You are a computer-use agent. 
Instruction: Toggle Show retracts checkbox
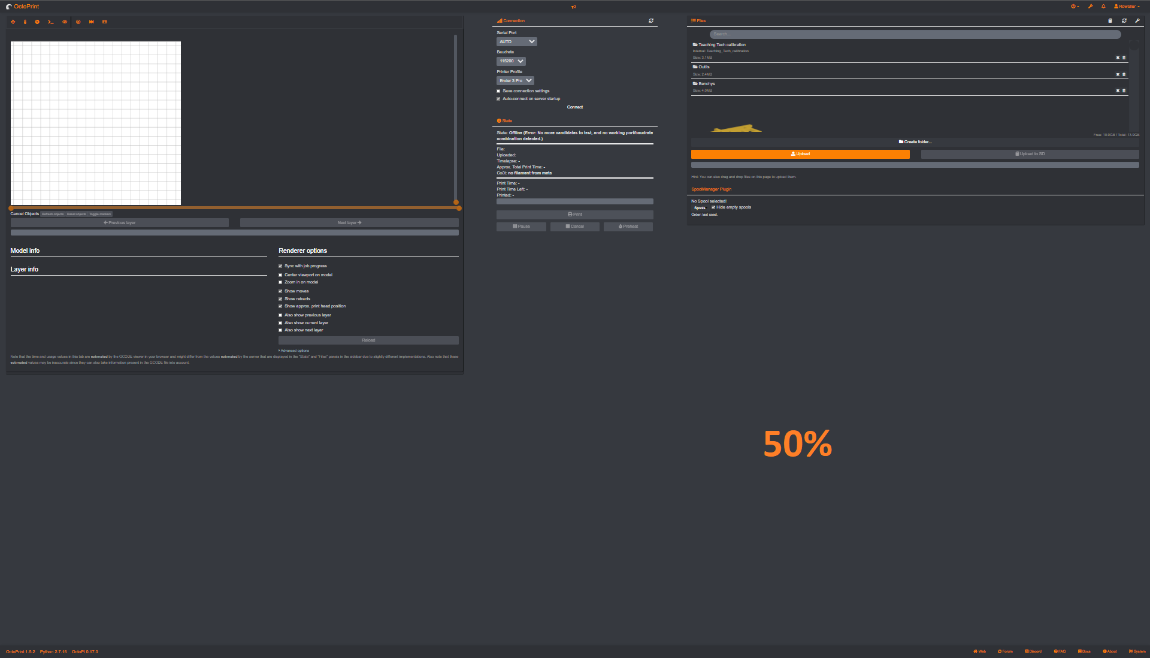point(280,299)
